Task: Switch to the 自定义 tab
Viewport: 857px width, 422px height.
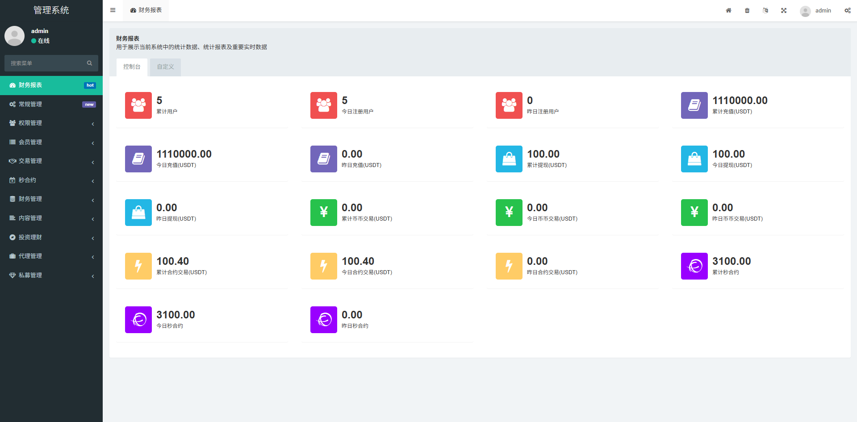Action: point(165,67)
